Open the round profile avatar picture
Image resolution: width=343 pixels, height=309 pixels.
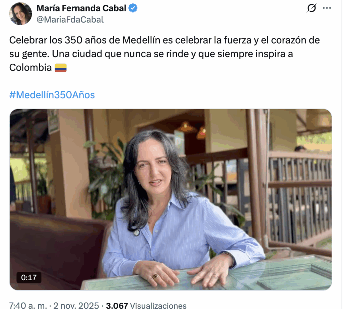tap(20, 13)
